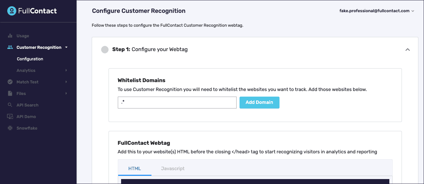Select Configuration in the sidebar
Screen dimensions: 424x184
[x=30, y=59]
